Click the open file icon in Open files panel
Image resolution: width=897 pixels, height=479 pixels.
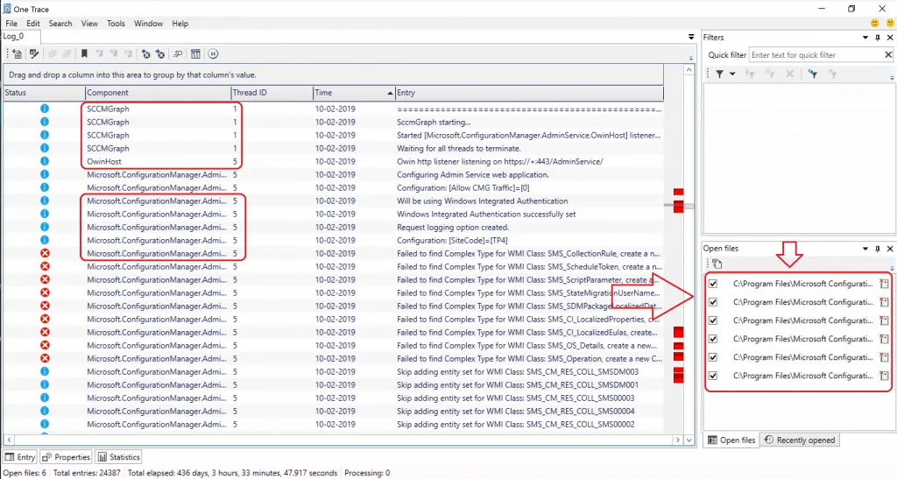pyautogui.click(x=717, y=264)
